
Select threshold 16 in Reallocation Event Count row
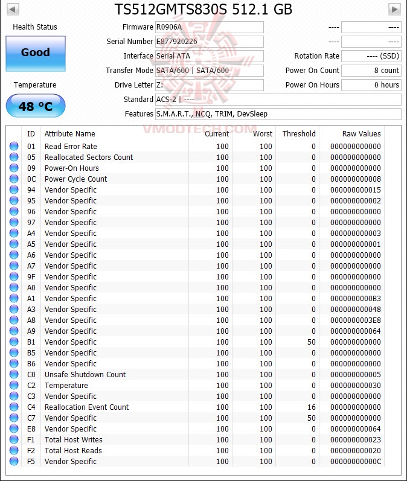(x=311, y=407)
